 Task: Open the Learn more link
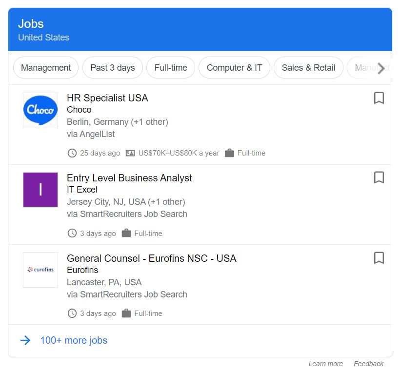pos(325,364)
